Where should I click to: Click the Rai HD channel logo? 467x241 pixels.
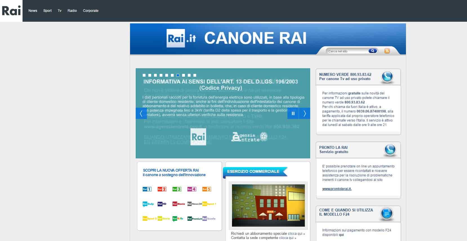162,204
